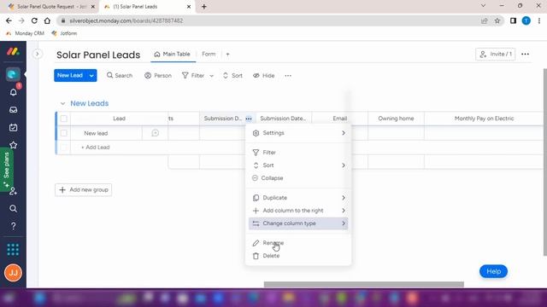Toggle Hide columns option

pyautogui.click(x=264, y=76)
